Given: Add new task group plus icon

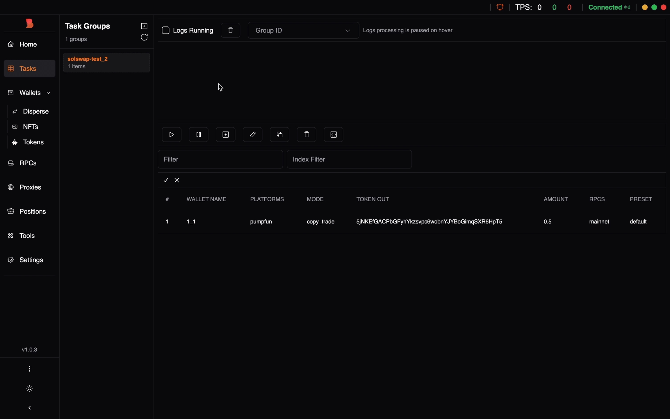Looking at the screenshot, I should pyautogui.click(x=144, y=26).
